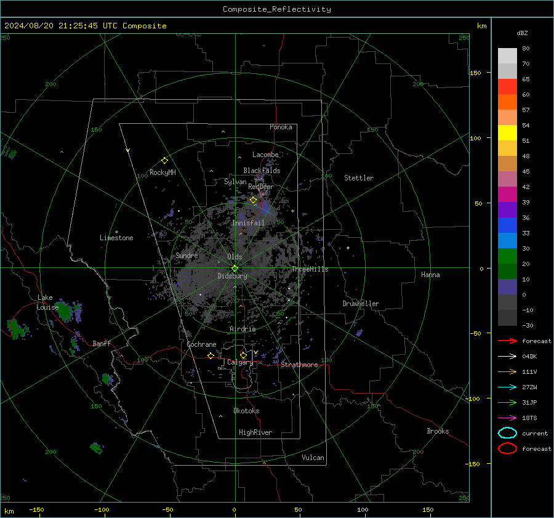Screen dimensions: 554x518
Task: Click the Lake Louise label
Action: point(47,302)
